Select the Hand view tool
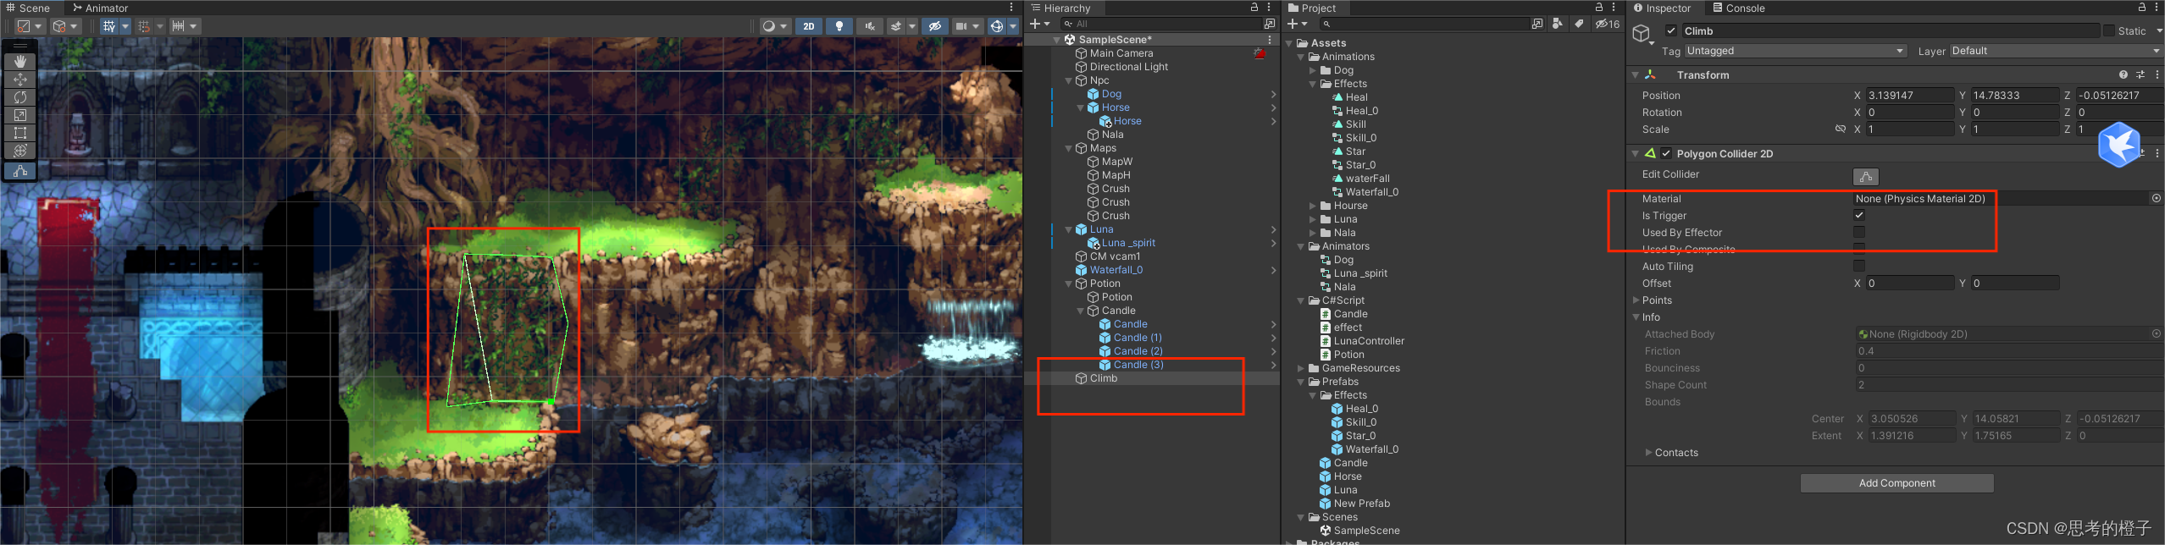This screenshot has height=545, width=2165. [x=20, y=62]
